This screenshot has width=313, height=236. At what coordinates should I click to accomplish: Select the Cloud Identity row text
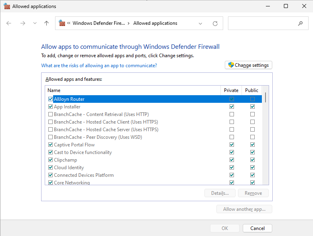click(x=69, y=167)
